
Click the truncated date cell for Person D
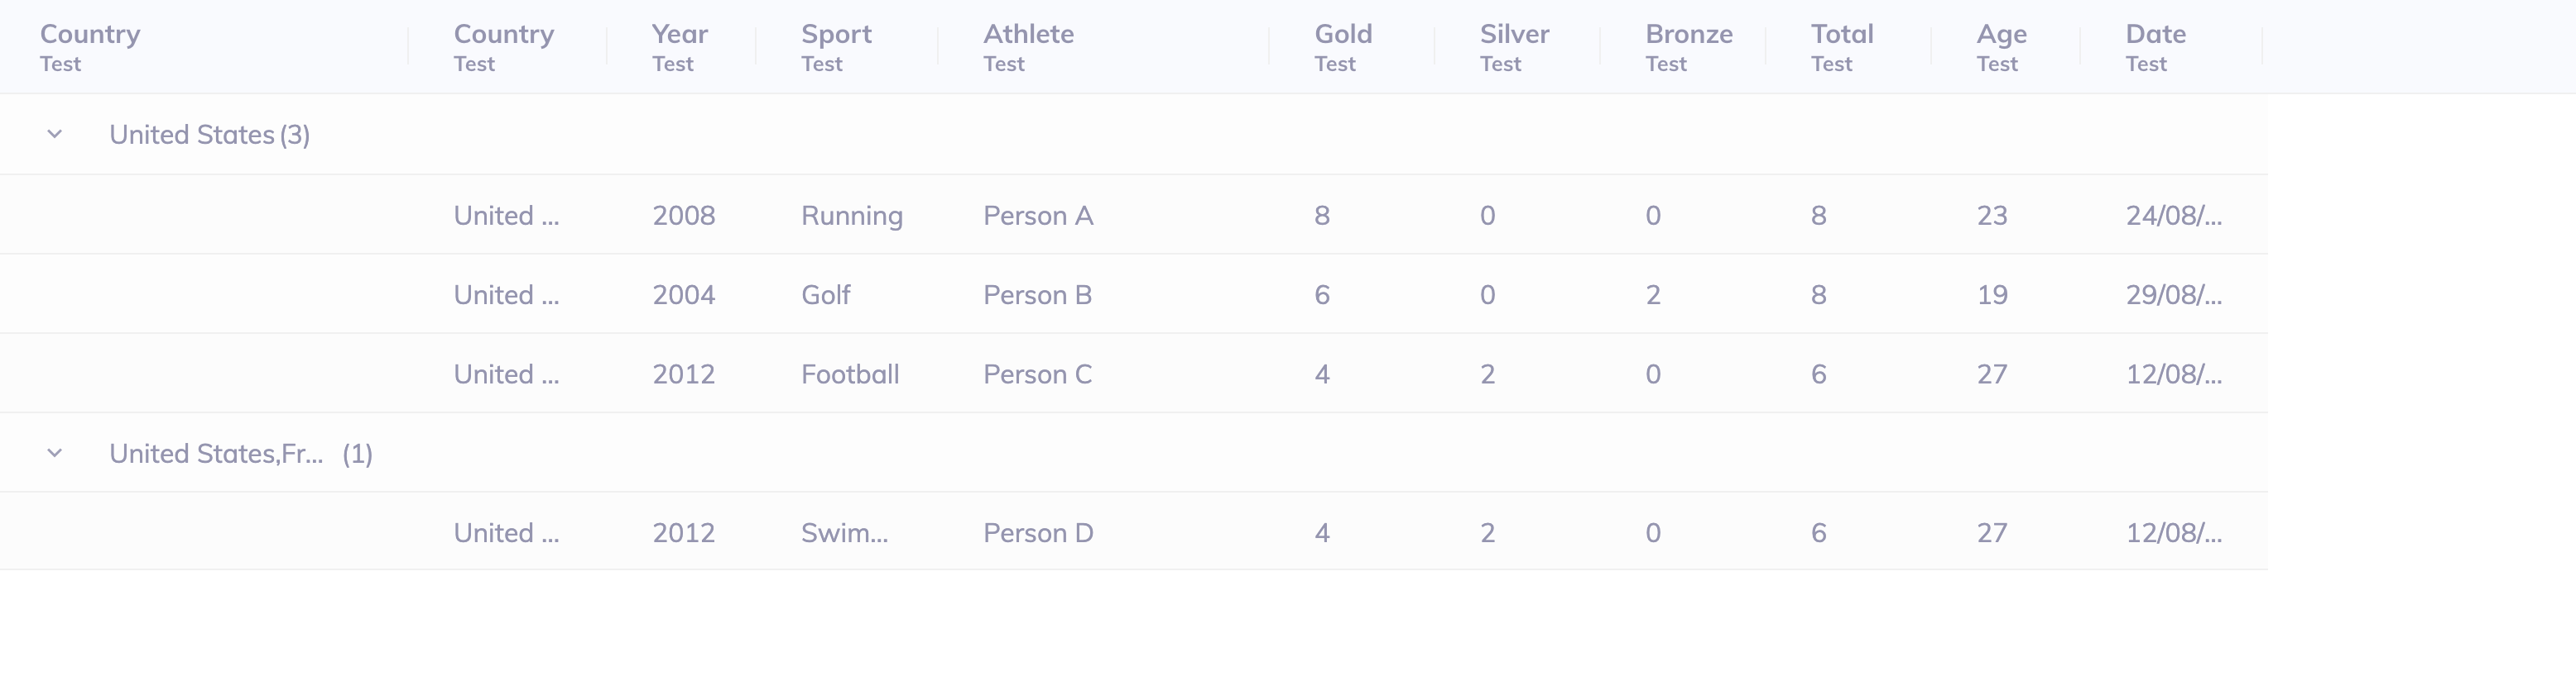[x=2172, y=532]
